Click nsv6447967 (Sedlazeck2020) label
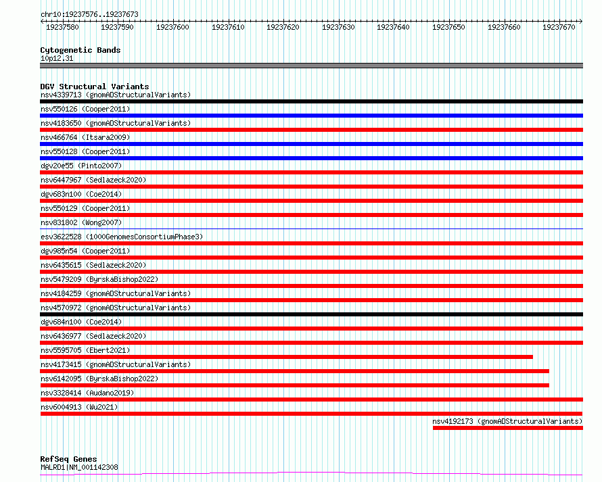The height and width of the screenshot is (482, 602). [x=93, y=180]
